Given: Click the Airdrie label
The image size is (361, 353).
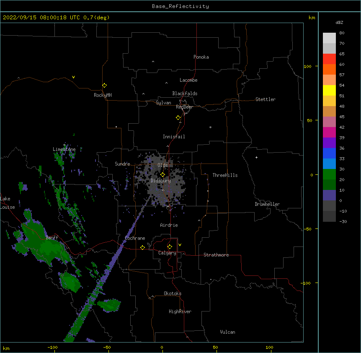Looking at the screenshot, I should click(x=169, y=225).
